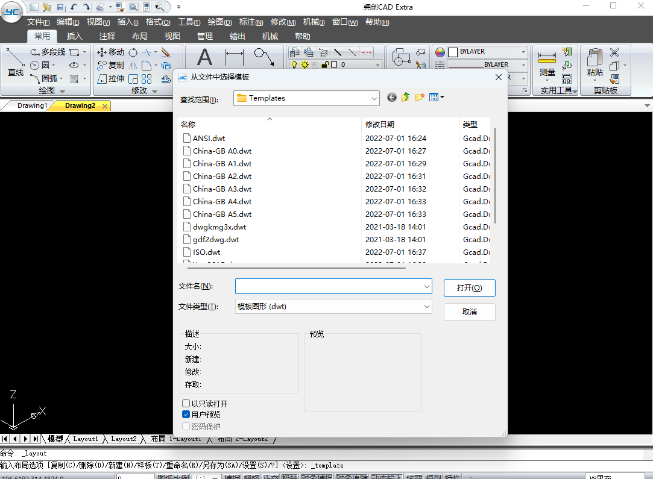Image resolution: width=653 pixels, height=479 pixels.
Task: Select the Array grid tool icon
Action: [146, 79]
